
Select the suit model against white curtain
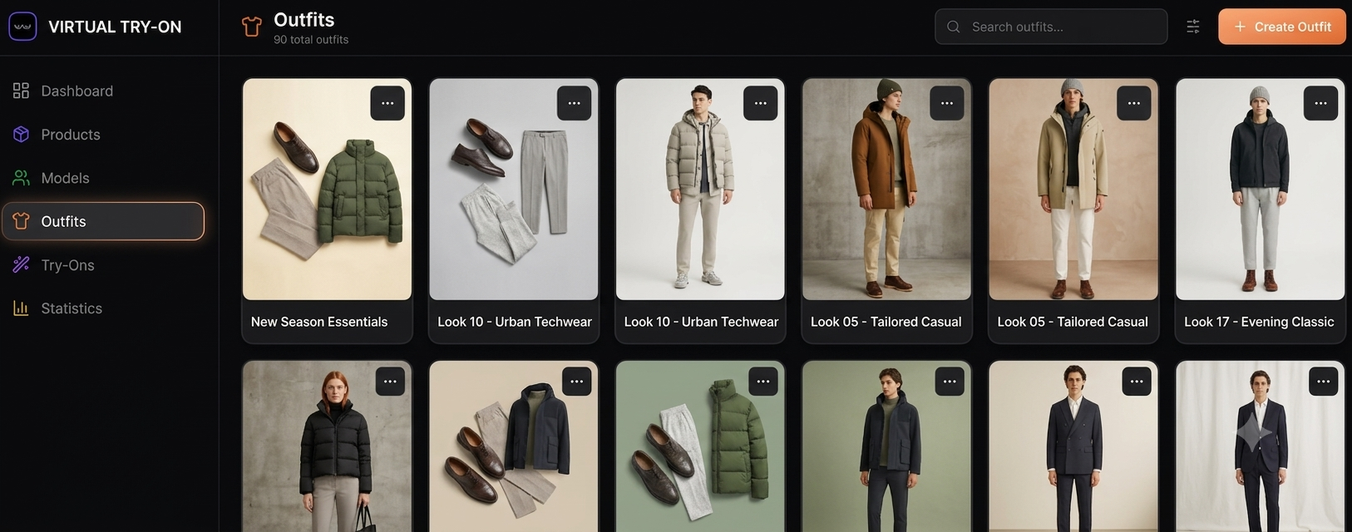pyautogui.click(x=1260, y=446)
